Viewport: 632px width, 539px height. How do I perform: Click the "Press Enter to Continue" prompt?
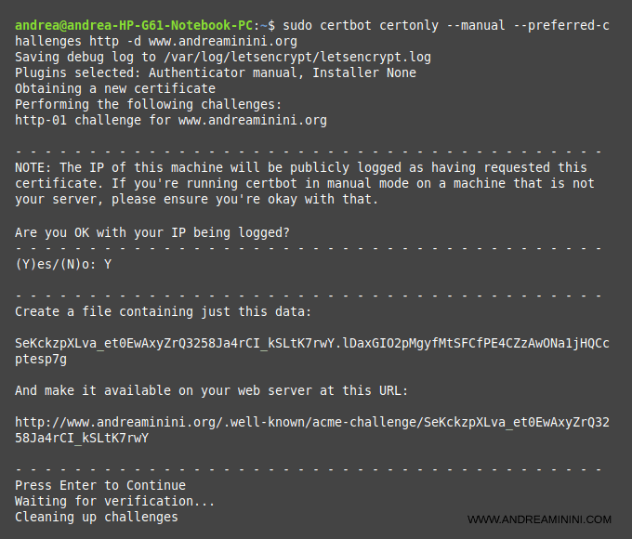(x=100, y=485)
